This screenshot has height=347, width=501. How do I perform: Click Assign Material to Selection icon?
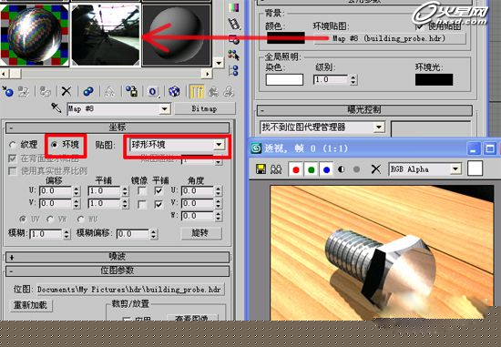45,92
